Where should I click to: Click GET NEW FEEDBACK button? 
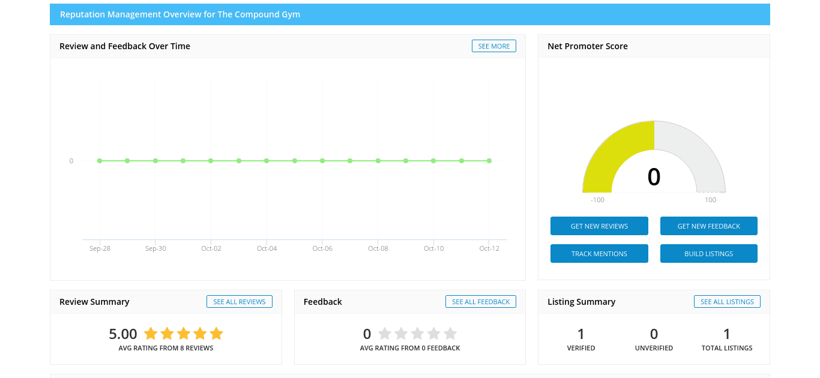[709, 226]
